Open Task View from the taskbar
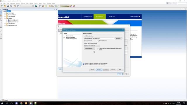The image size is (187, 105). tap(12, 103)
